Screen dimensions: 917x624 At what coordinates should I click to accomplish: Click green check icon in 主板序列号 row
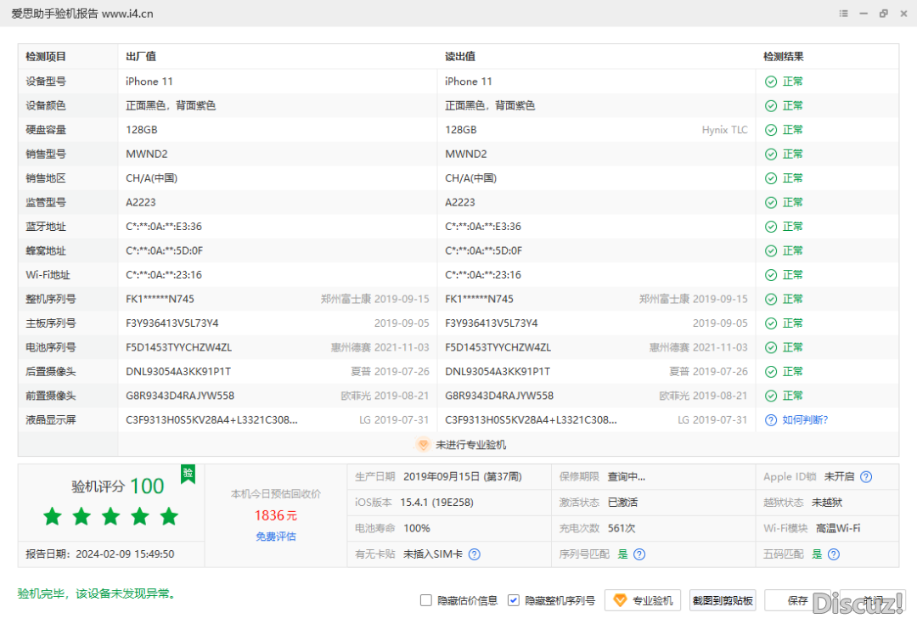point(771,323)
